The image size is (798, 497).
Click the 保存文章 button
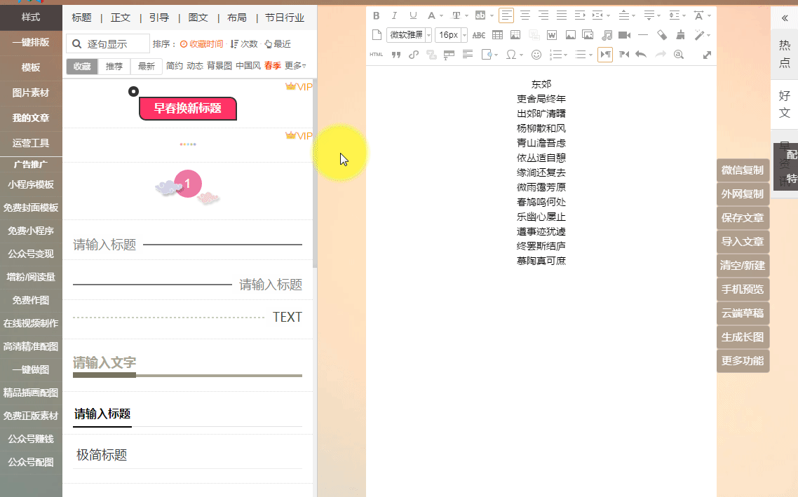click(x=743, y=217)
